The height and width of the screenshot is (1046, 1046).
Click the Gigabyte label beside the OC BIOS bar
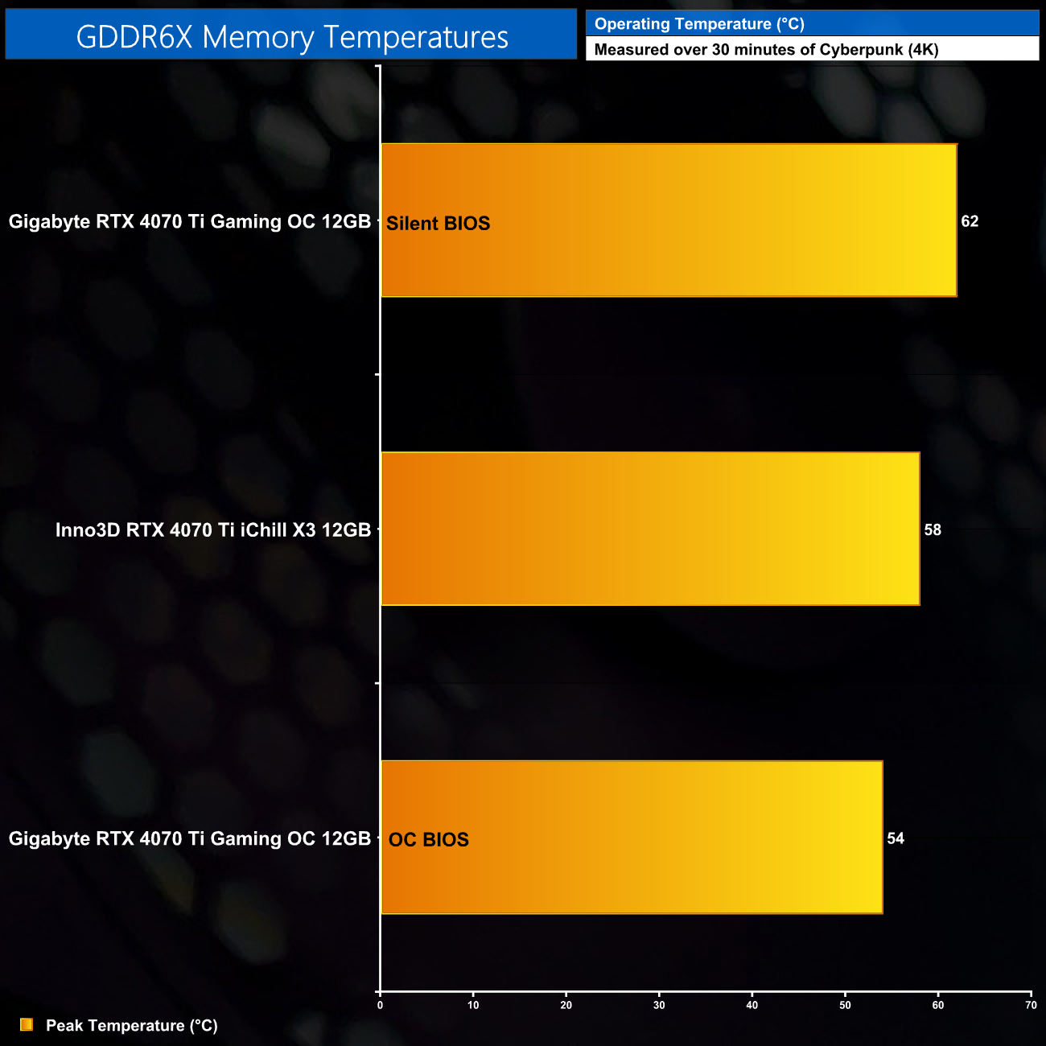pyautogui.click(x=190, y=838)
